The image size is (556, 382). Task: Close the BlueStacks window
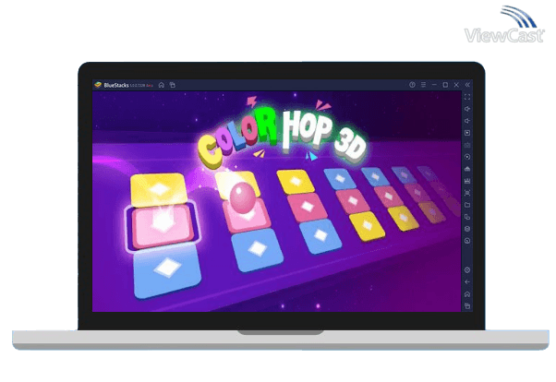(456, 85)
